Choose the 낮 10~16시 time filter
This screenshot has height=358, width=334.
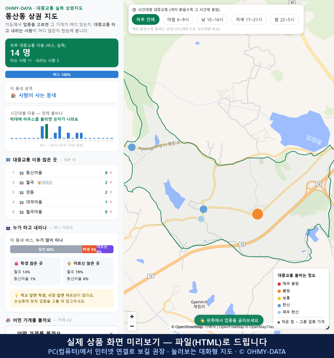click(212, 20)
